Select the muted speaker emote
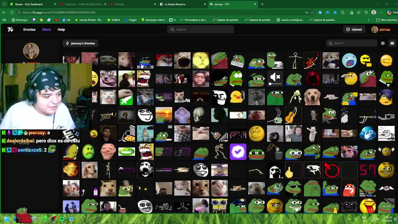 (x=275, y=79)
